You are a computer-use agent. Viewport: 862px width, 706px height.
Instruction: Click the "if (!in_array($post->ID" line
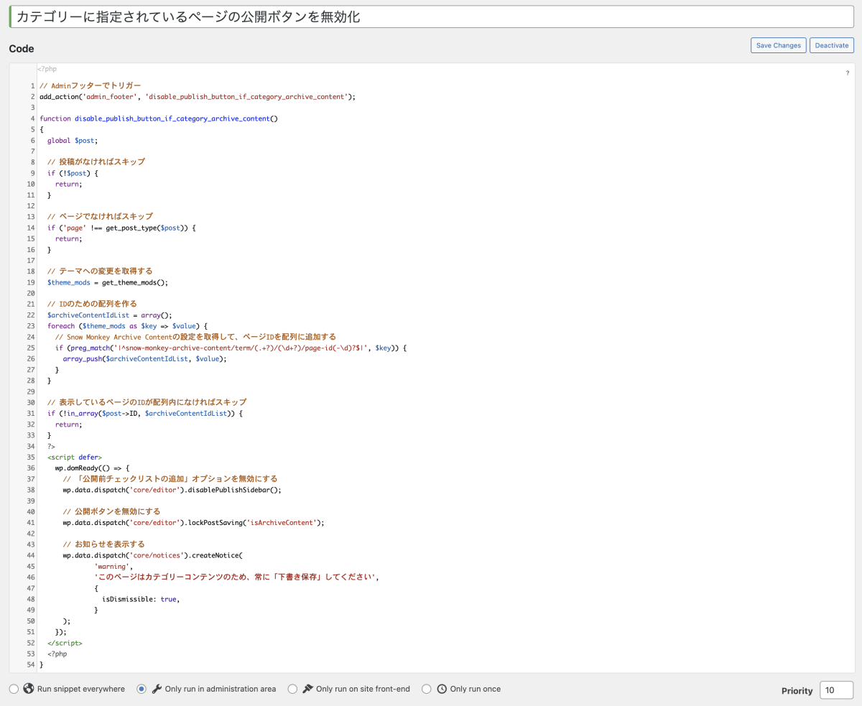(x=145, y=413)
